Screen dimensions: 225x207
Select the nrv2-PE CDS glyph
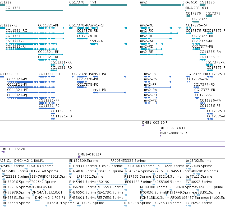[x=150, y=103]
